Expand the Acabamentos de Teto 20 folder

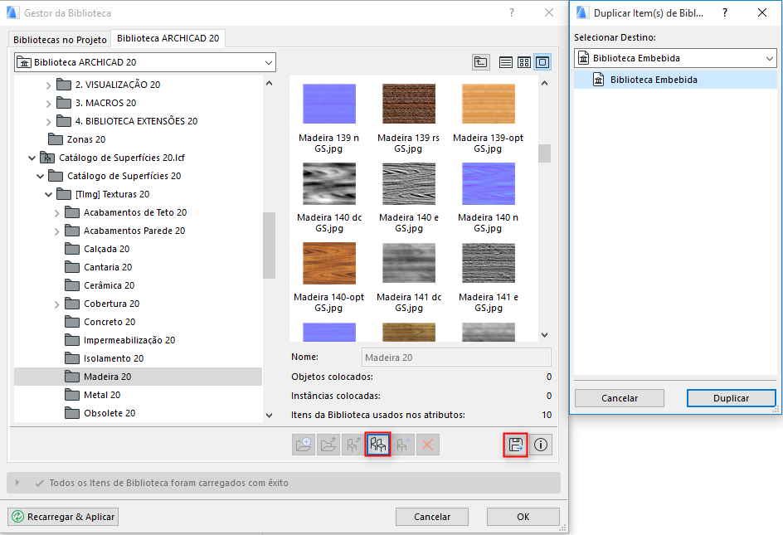click(x=57, y=213)
